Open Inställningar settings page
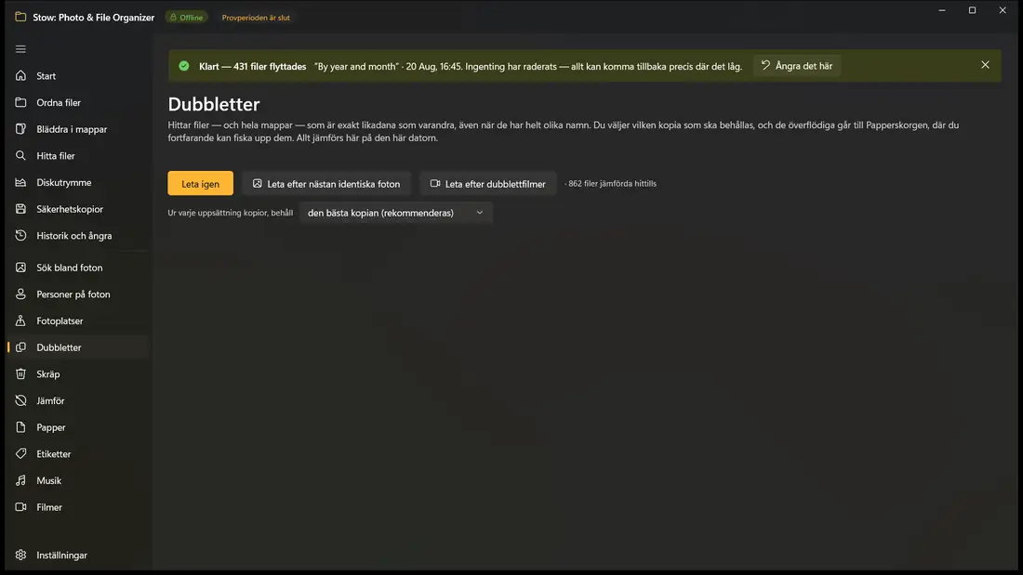1023x575 pixels. click(x=78, y=555)
